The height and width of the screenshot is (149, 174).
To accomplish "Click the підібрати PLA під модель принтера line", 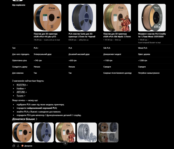I will point(40,104).
